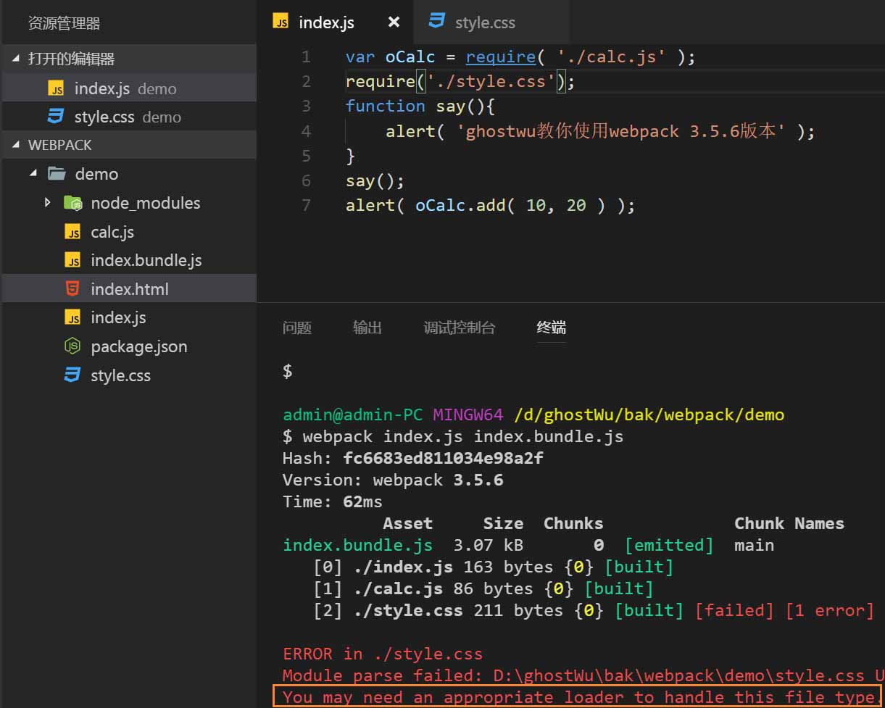The image size is (885, 708).
Task: Expand the node_modules folder arrow
Action: pos(48,202)
